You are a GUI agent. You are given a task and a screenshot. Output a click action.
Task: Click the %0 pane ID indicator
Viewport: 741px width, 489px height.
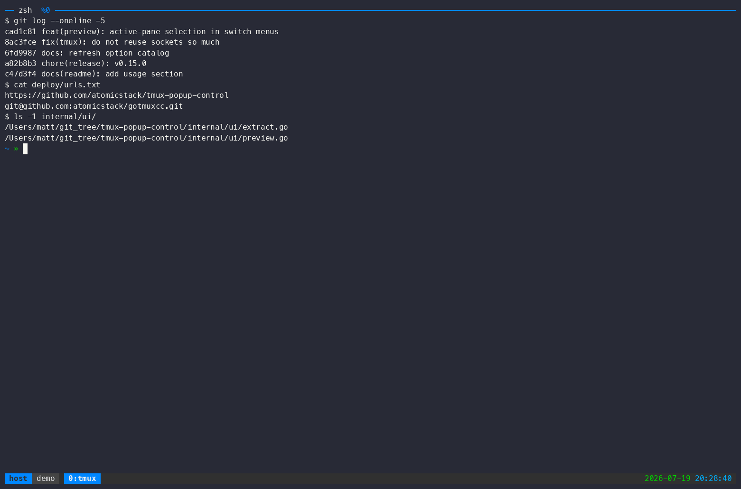(x=46, y=10)
